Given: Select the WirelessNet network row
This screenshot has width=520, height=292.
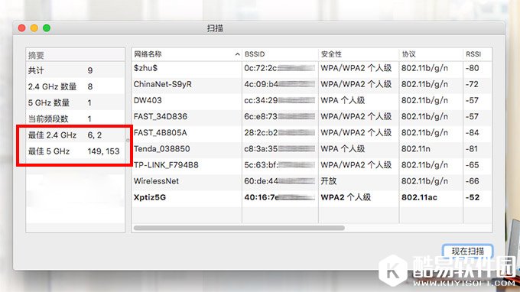Looking at the screenshot, I should coord(311,181).
